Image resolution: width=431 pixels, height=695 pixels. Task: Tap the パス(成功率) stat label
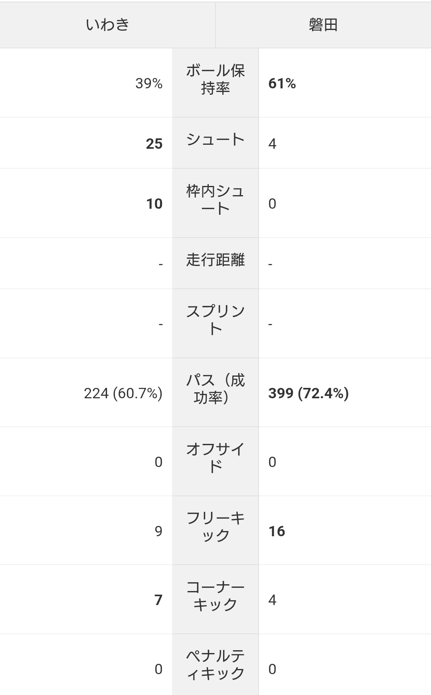point(215,389)
